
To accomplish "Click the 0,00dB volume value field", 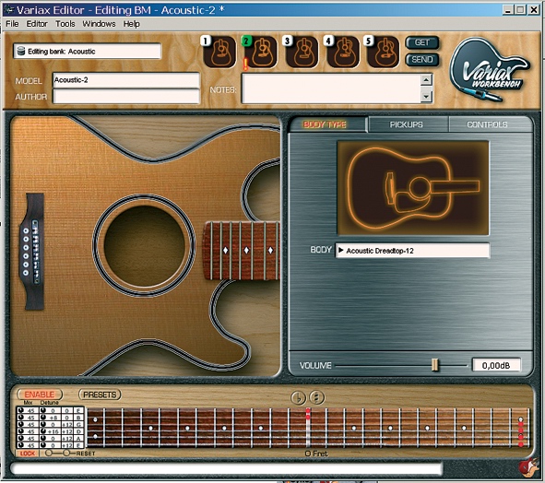I will tap(496, 365).
